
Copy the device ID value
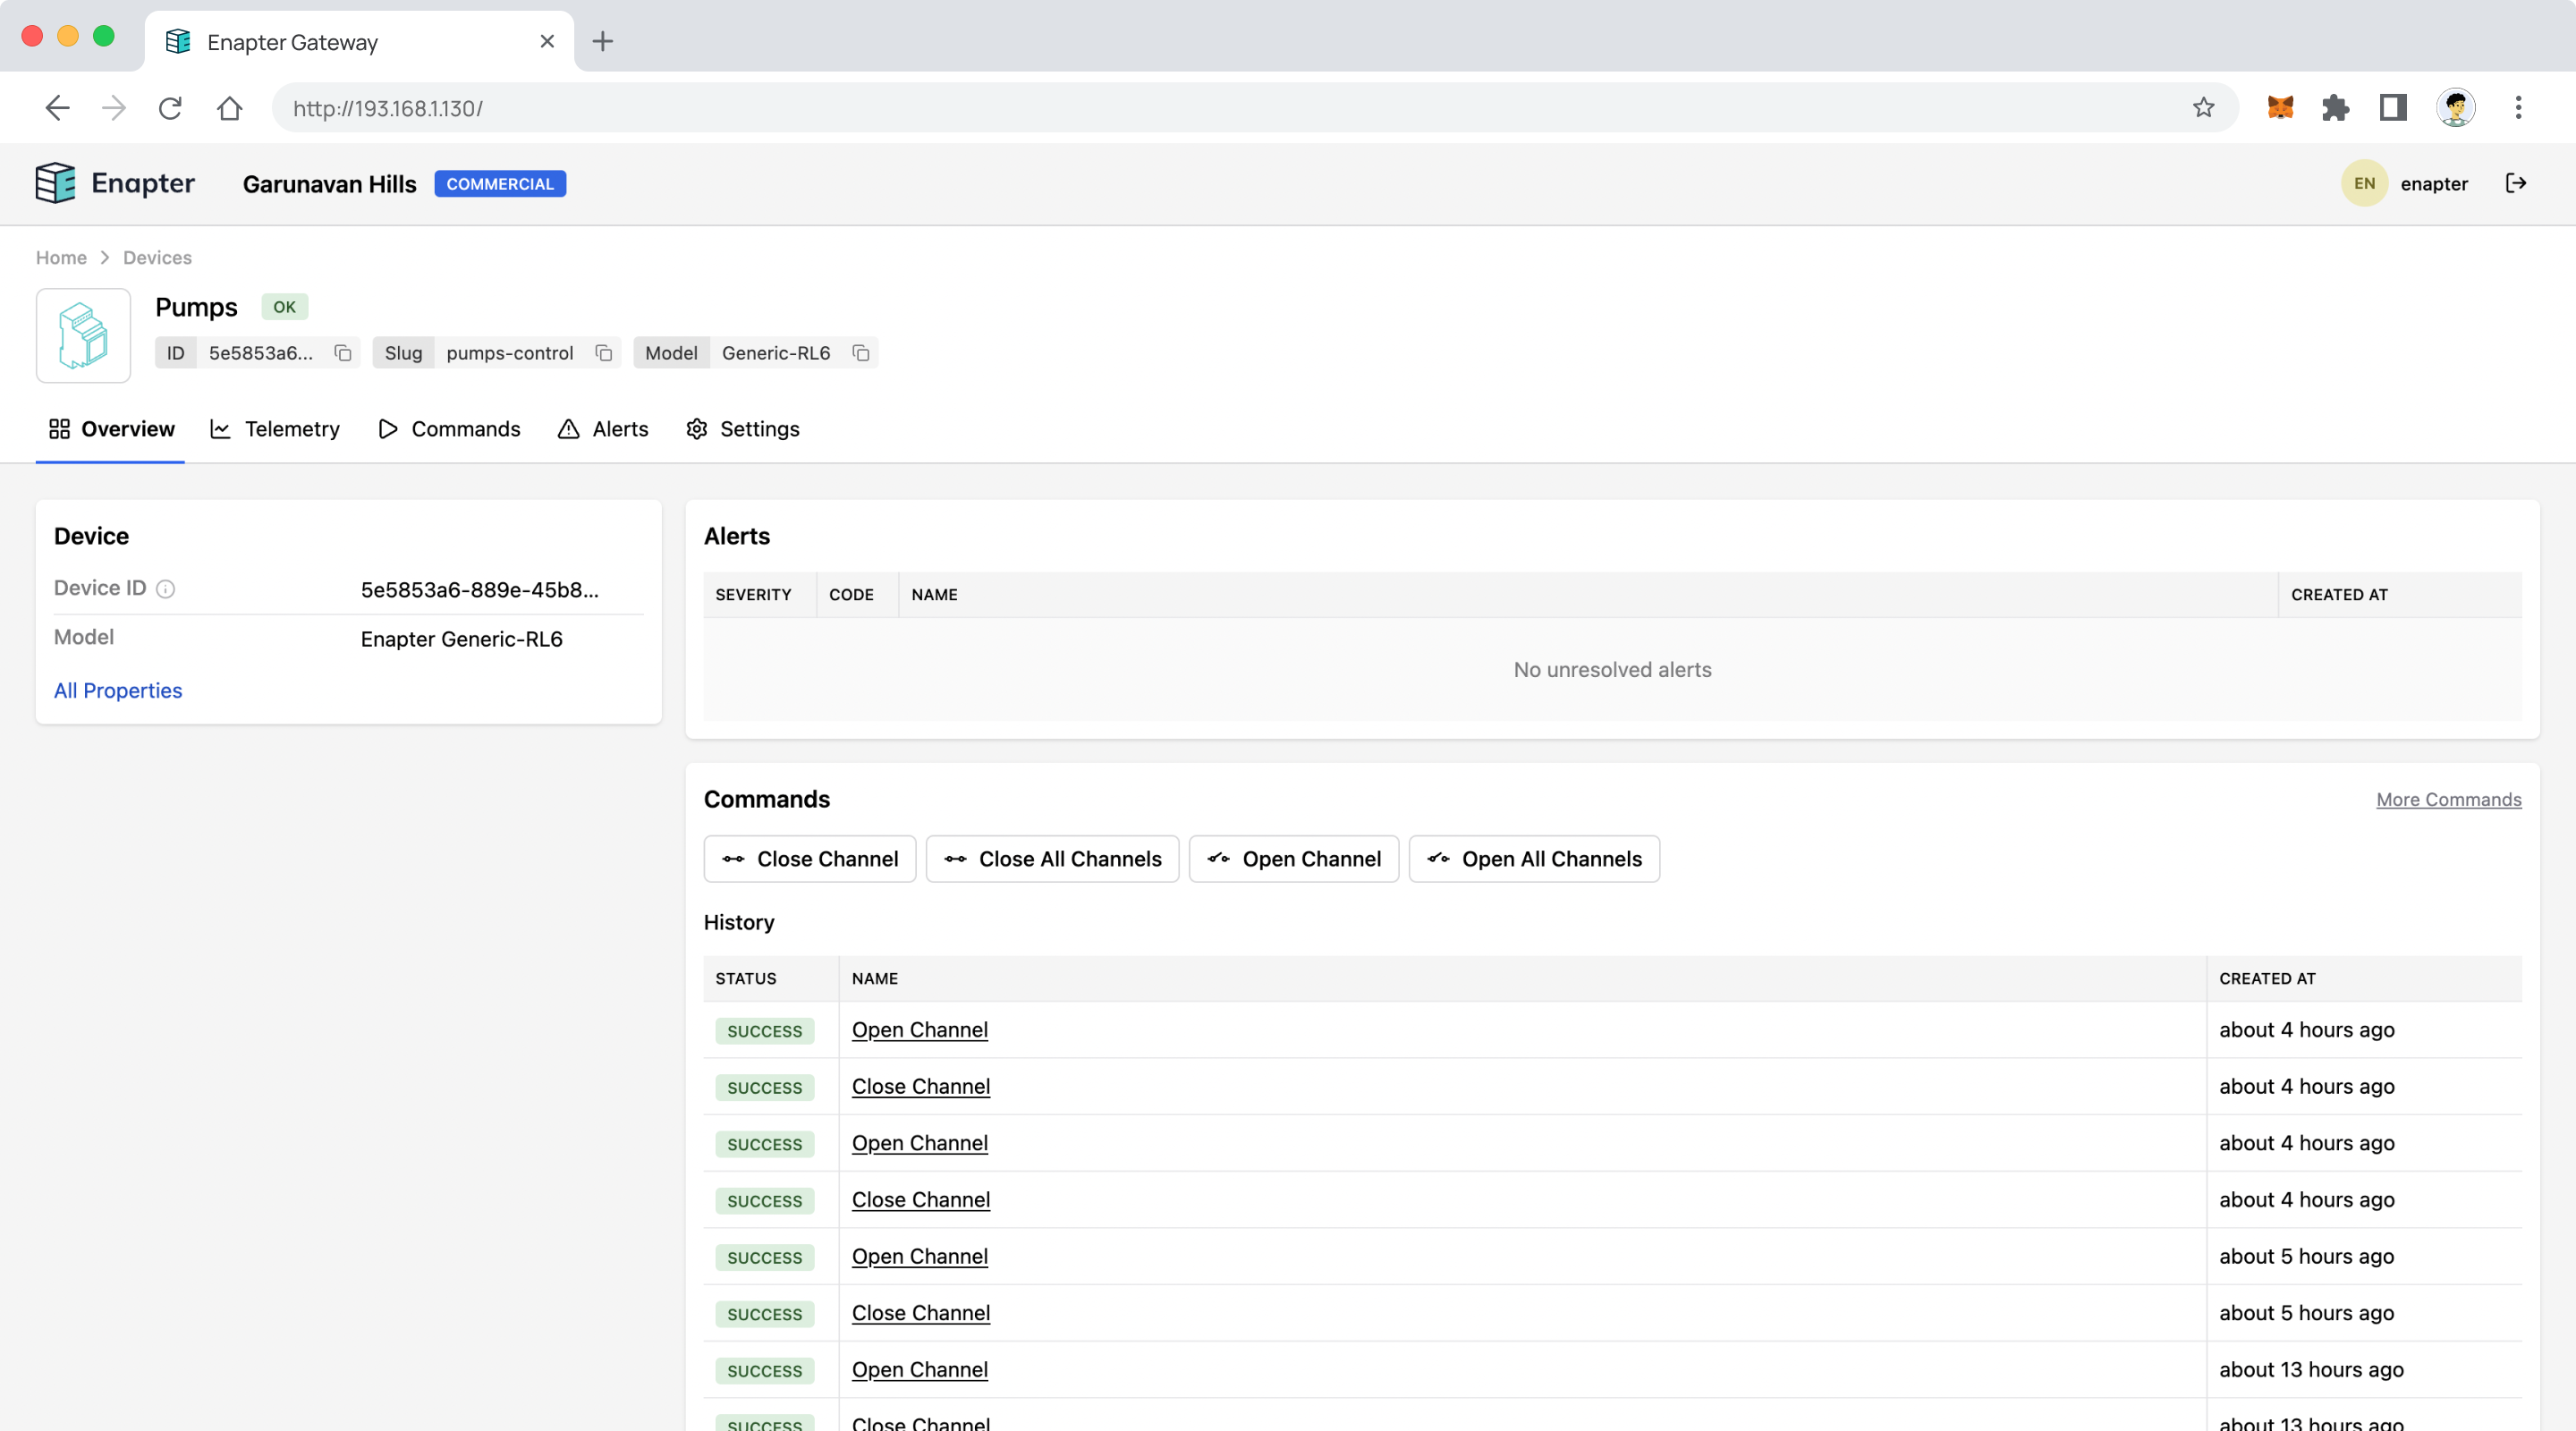click(x=343, y=353)
